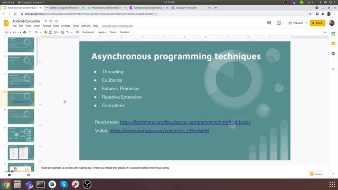Click the Explore button
The image size is (338, 190).
click(316, 174)
